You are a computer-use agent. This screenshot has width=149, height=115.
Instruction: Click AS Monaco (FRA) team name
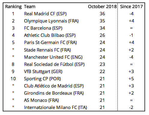pos(41,100)
